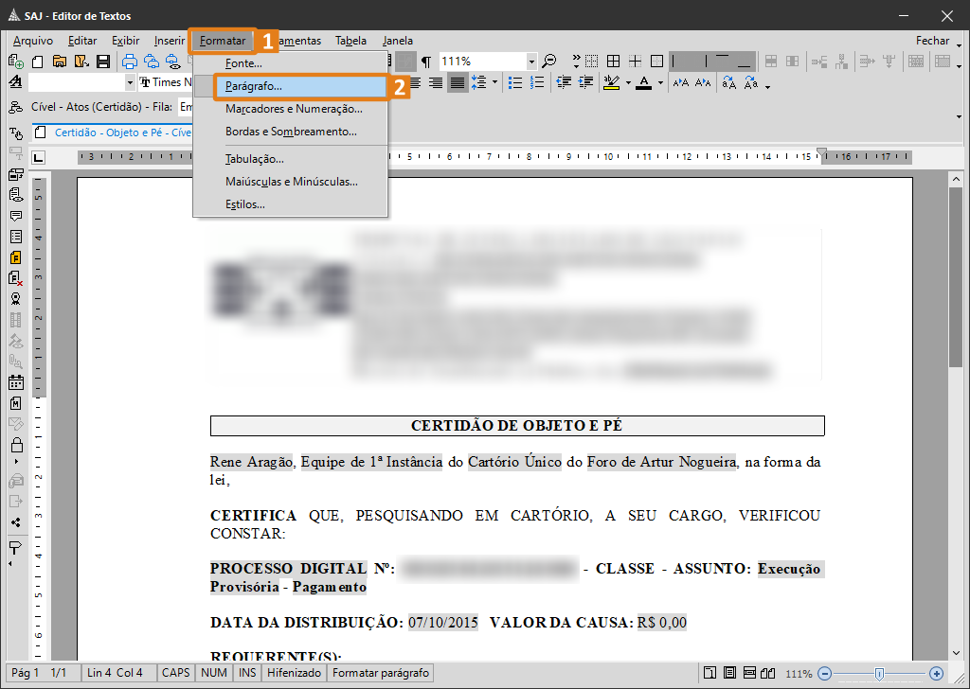
Task: Open the zoom percentage dropdown showing 111%
Action: click(531, 62)
